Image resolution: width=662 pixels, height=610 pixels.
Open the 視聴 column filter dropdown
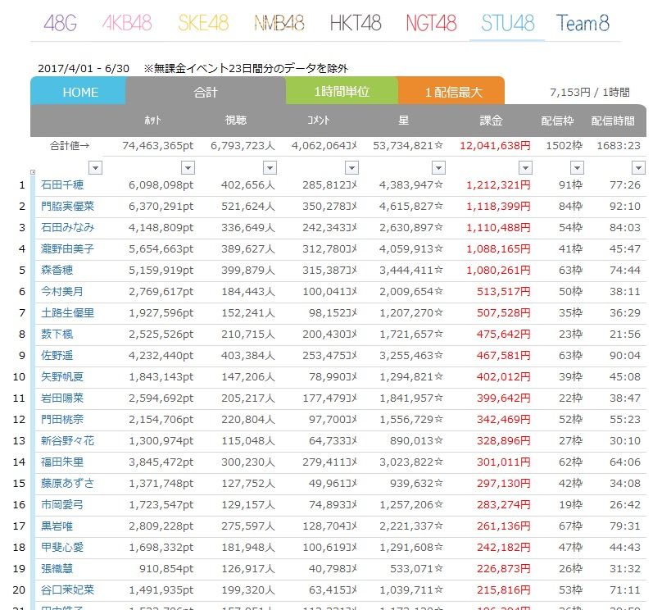coord(270,168)
